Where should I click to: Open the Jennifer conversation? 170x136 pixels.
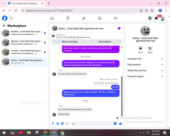click(x=24, y=52)
